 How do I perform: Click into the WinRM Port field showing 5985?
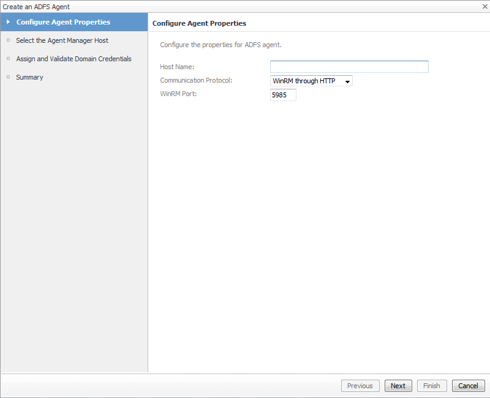tap(283, 95)
